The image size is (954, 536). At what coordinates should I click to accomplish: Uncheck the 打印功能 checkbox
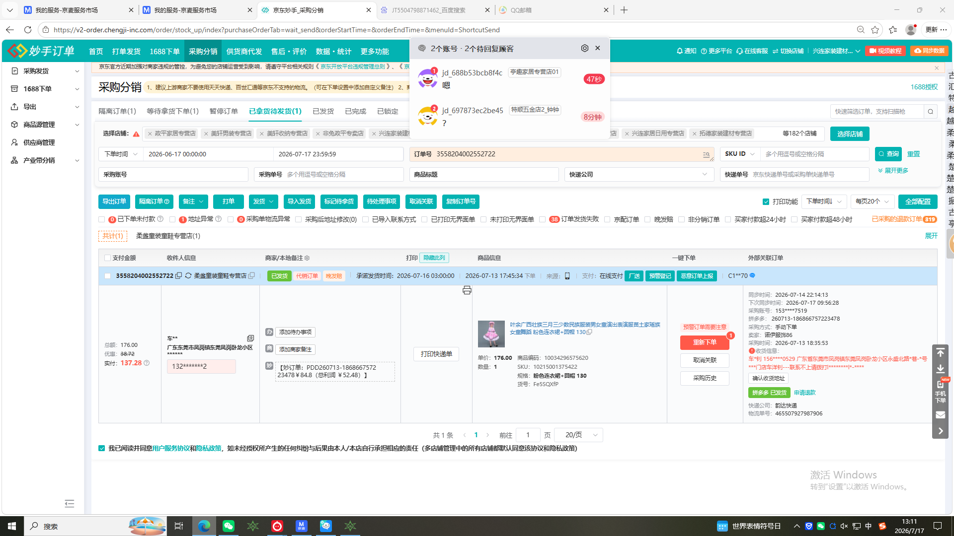(x=766, y=202)
